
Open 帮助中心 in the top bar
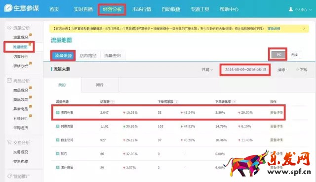pyautogui.click(x=229, y=9)
